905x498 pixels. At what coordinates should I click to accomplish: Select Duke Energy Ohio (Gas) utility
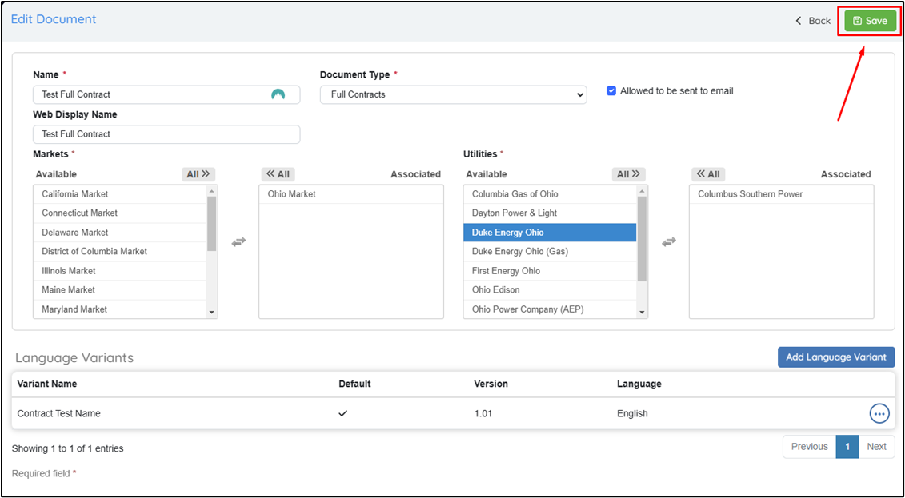pyautogui.click(x=550, y=251)
